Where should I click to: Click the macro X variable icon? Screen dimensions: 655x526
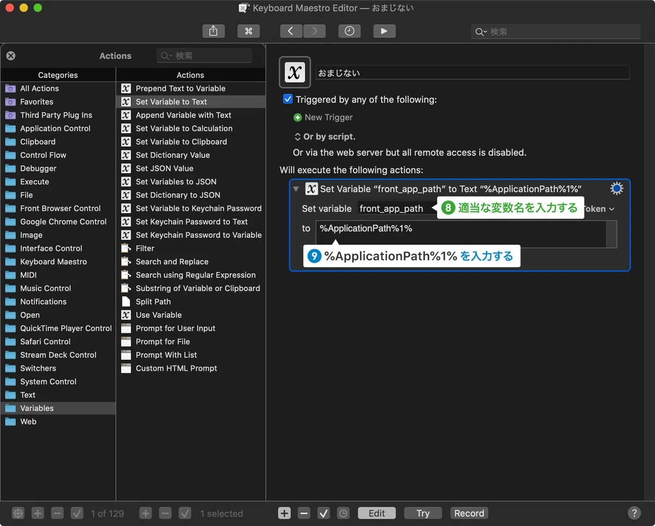[295, 72]
